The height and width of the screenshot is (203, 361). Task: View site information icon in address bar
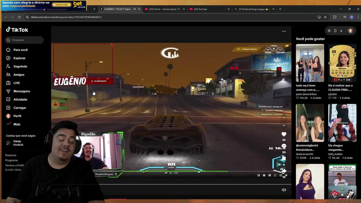(27, 17)
